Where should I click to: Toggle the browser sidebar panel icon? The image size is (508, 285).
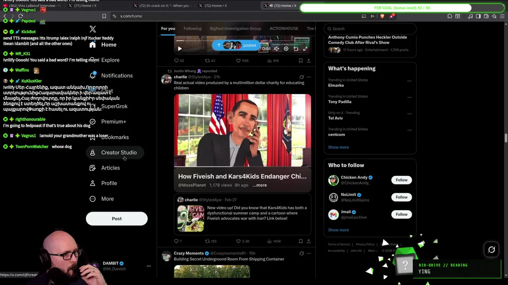pyautogui.click(x=478, y=16)
